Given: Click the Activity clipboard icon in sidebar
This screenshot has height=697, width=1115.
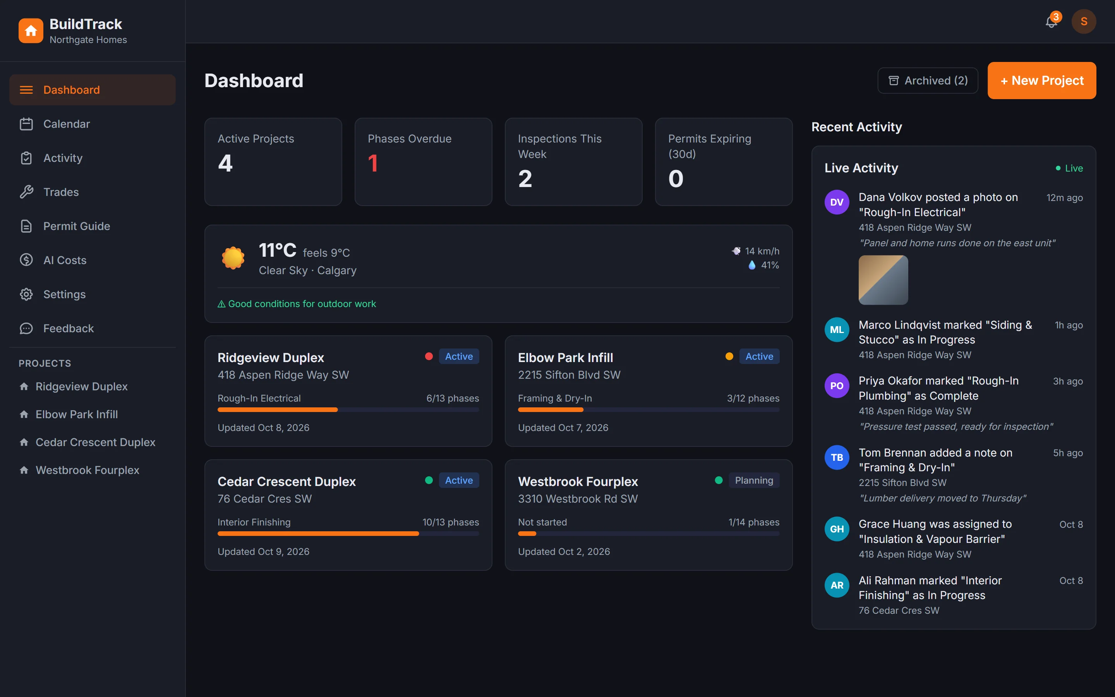Looking at the screenshot, I should pyautogui.click(x=26, y=158).
